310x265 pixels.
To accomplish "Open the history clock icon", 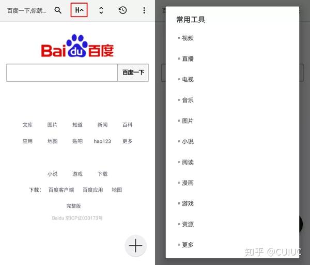I will click(123, 10).
